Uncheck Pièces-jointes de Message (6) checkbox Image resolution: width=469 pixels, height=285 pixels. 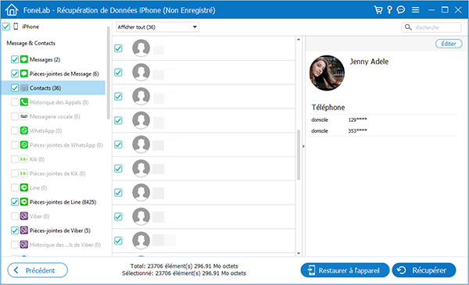click(x=15, y=73)
